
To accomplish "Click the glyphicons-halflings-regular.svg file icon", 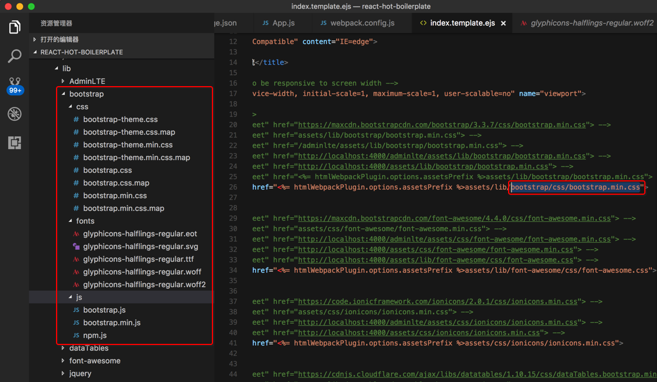I will 76,247.
